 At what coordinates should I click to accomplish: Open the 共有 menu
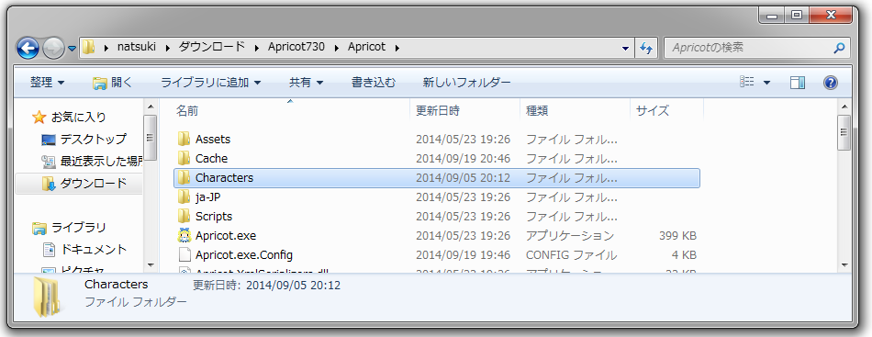pos(306,83)
